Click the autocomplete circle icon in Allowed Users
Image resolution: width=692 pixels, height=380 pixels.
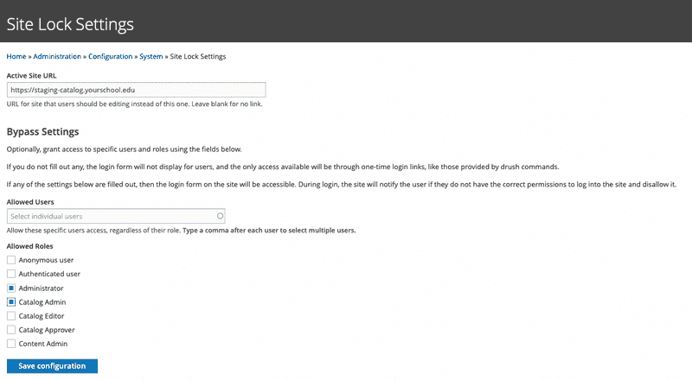pyautogui.click(x=220, y=216)
